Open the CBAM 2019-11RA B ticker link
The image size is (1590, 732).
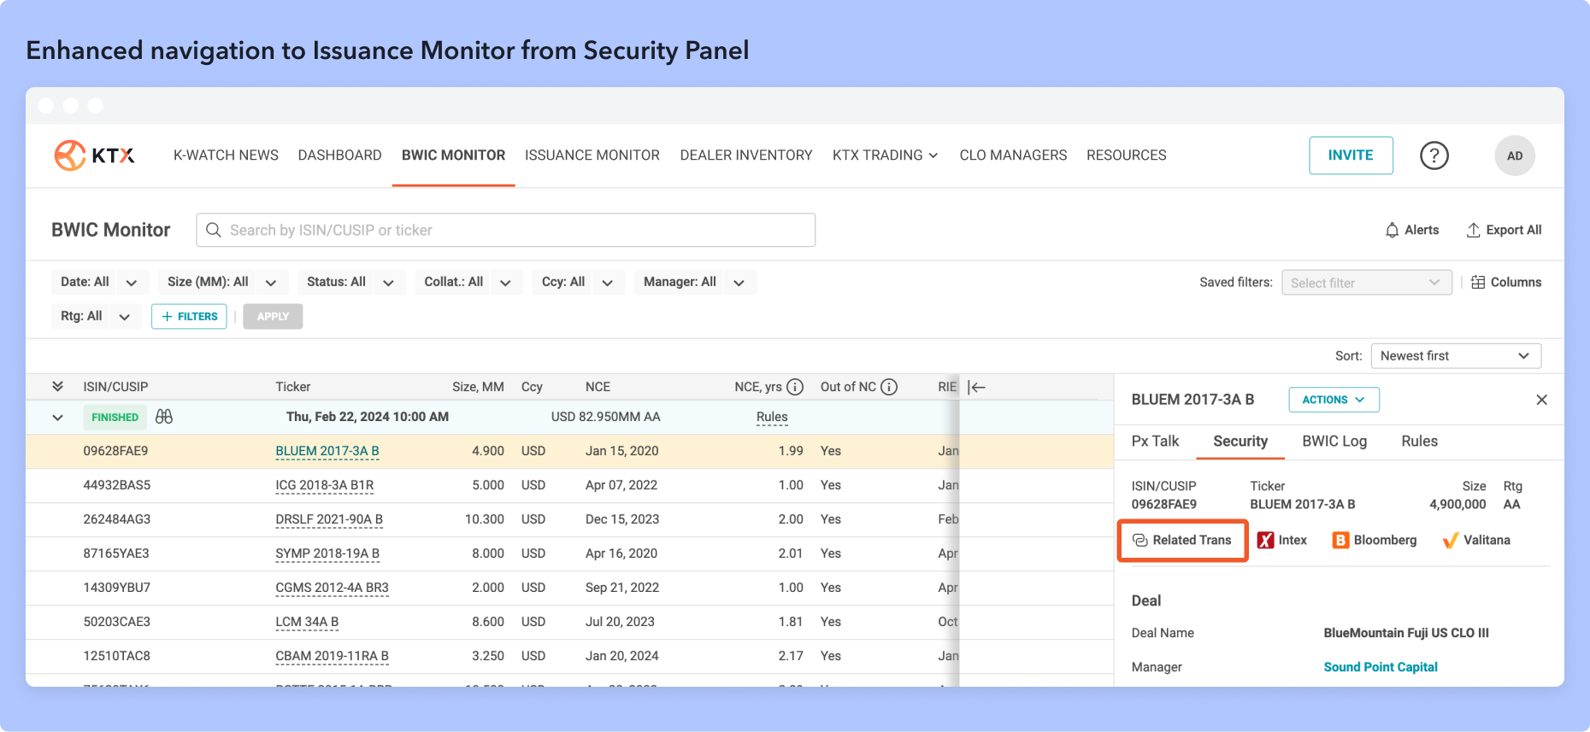click(332, 656)
